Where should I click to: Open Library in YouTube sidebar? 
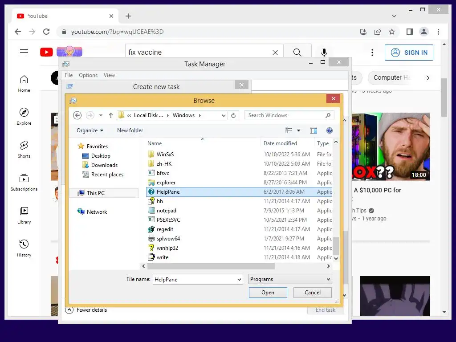click(24, 215)
